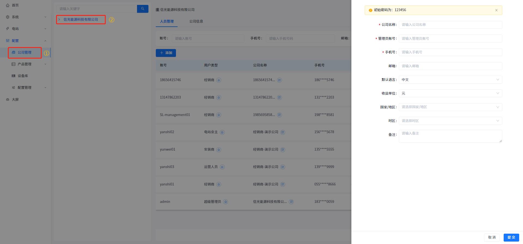
Task: Click the search magnifier button
Action: click(x=142, y=9)
